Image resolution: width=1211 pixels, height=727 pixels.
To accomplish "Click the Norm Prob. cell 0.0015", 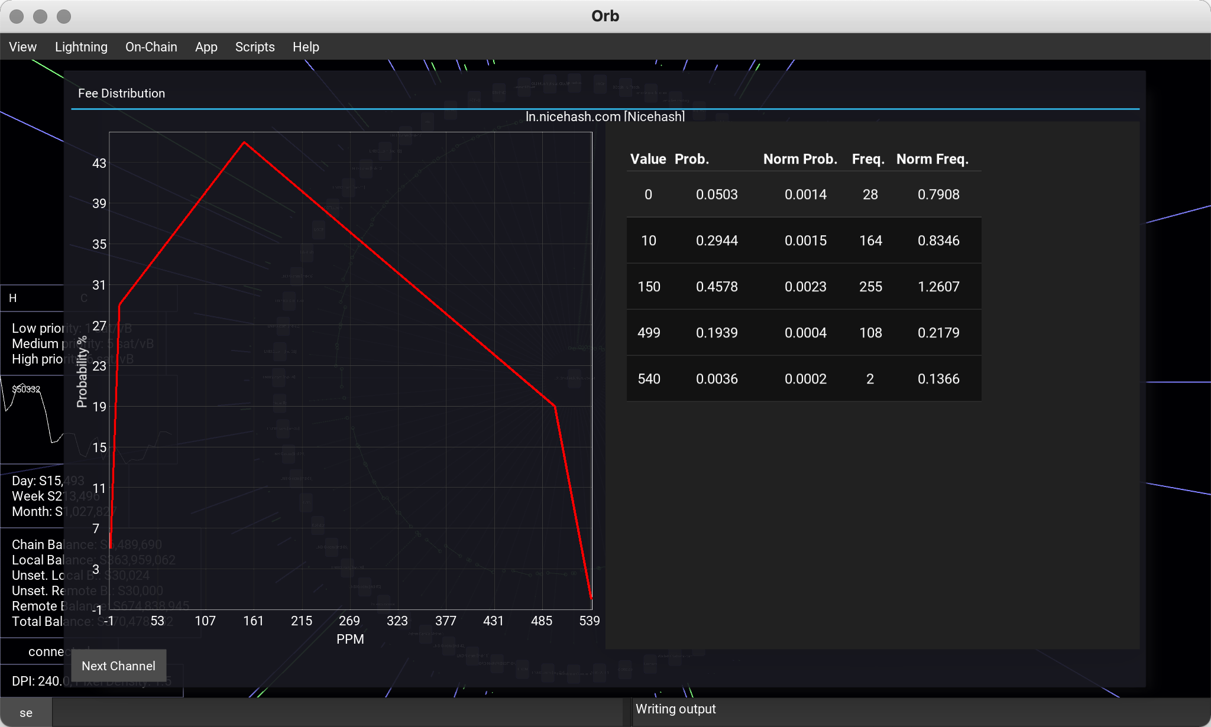I will pos(805,241).
